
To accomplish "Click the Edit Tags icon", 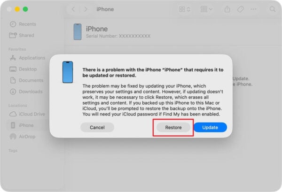I will pyautogui.click(x=241, y=9).
